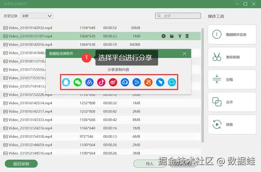261x172 pixels.
Task: Select Video_231013124216.mp4 in the list
Action: click(x=100, y=128)
